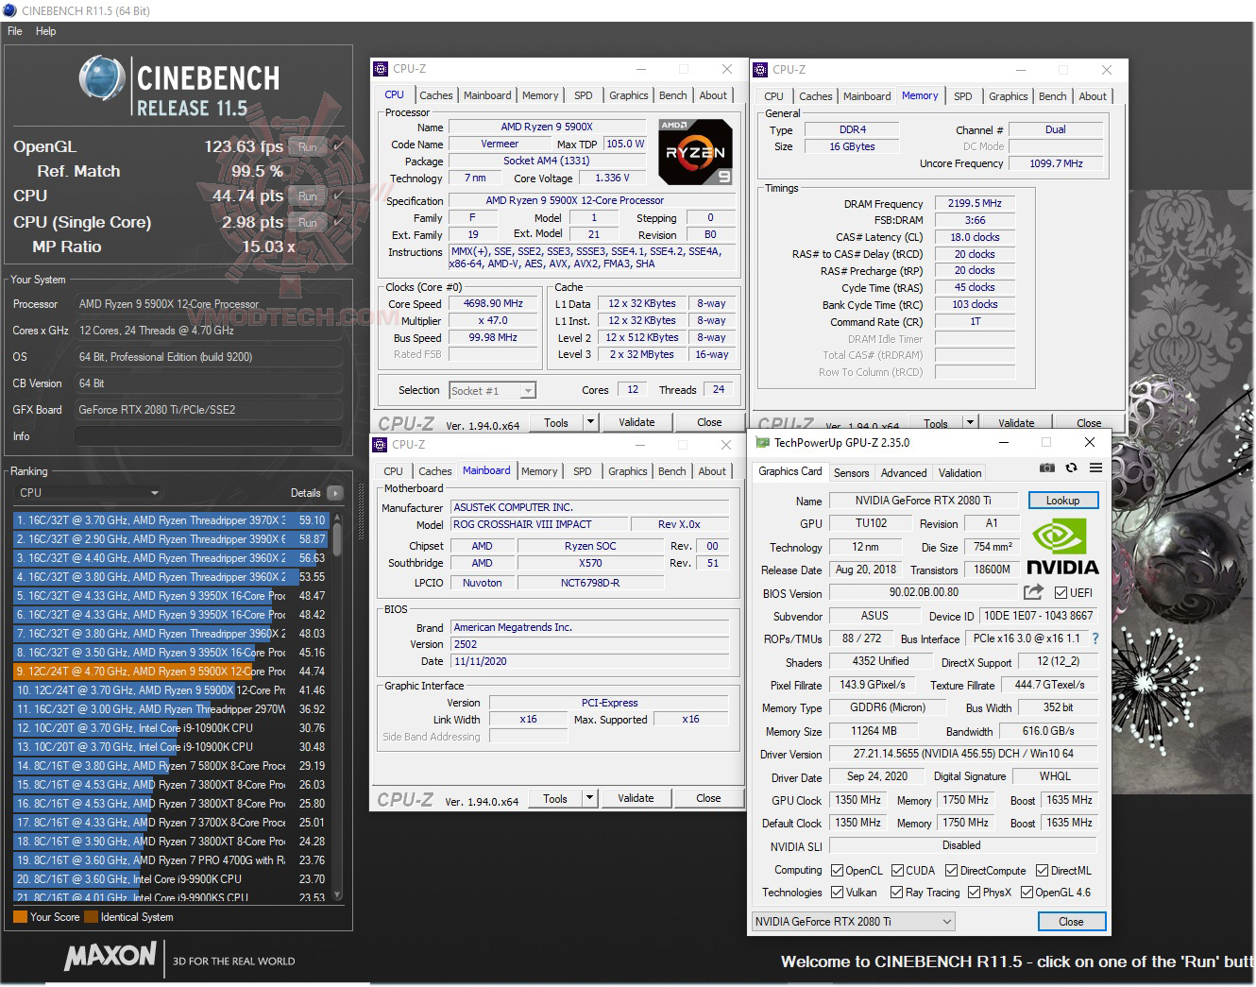Click the icon of the CPU-Z window showing Processor info
The image size is (1256, 987).
[381, 69]
